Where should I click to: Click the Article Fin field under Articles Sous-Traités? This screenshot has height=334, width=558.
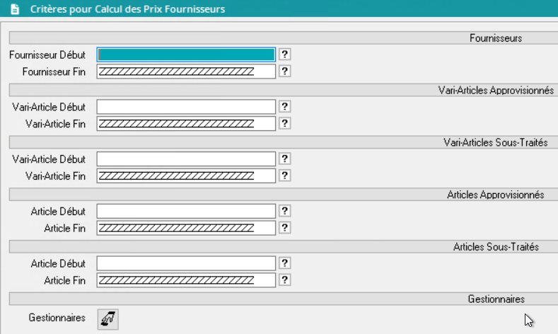tap(186, 280)
